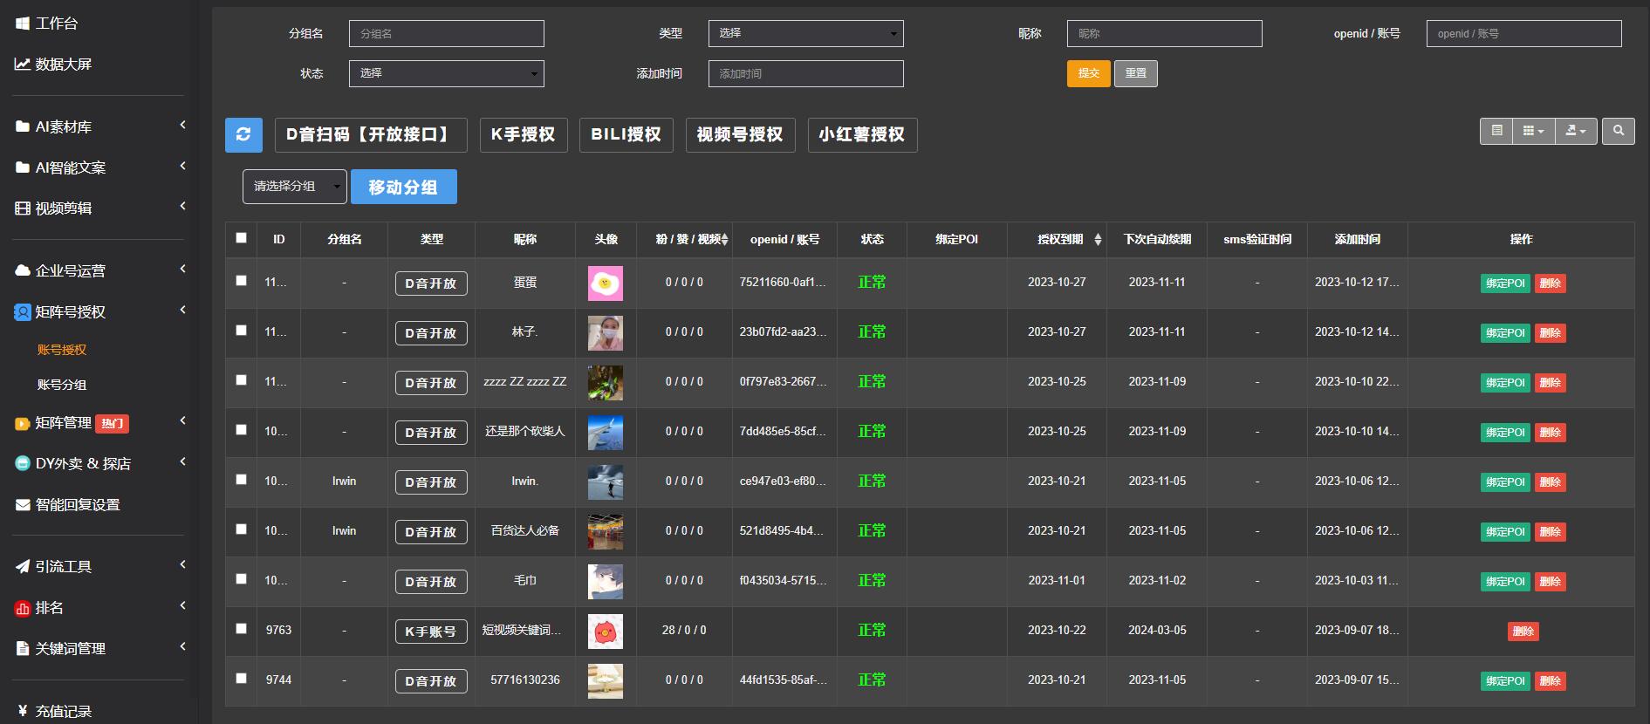Click the blue refresh icon button
The image size is (1650, 724).
pyautogui.click(x=243, y=134)
